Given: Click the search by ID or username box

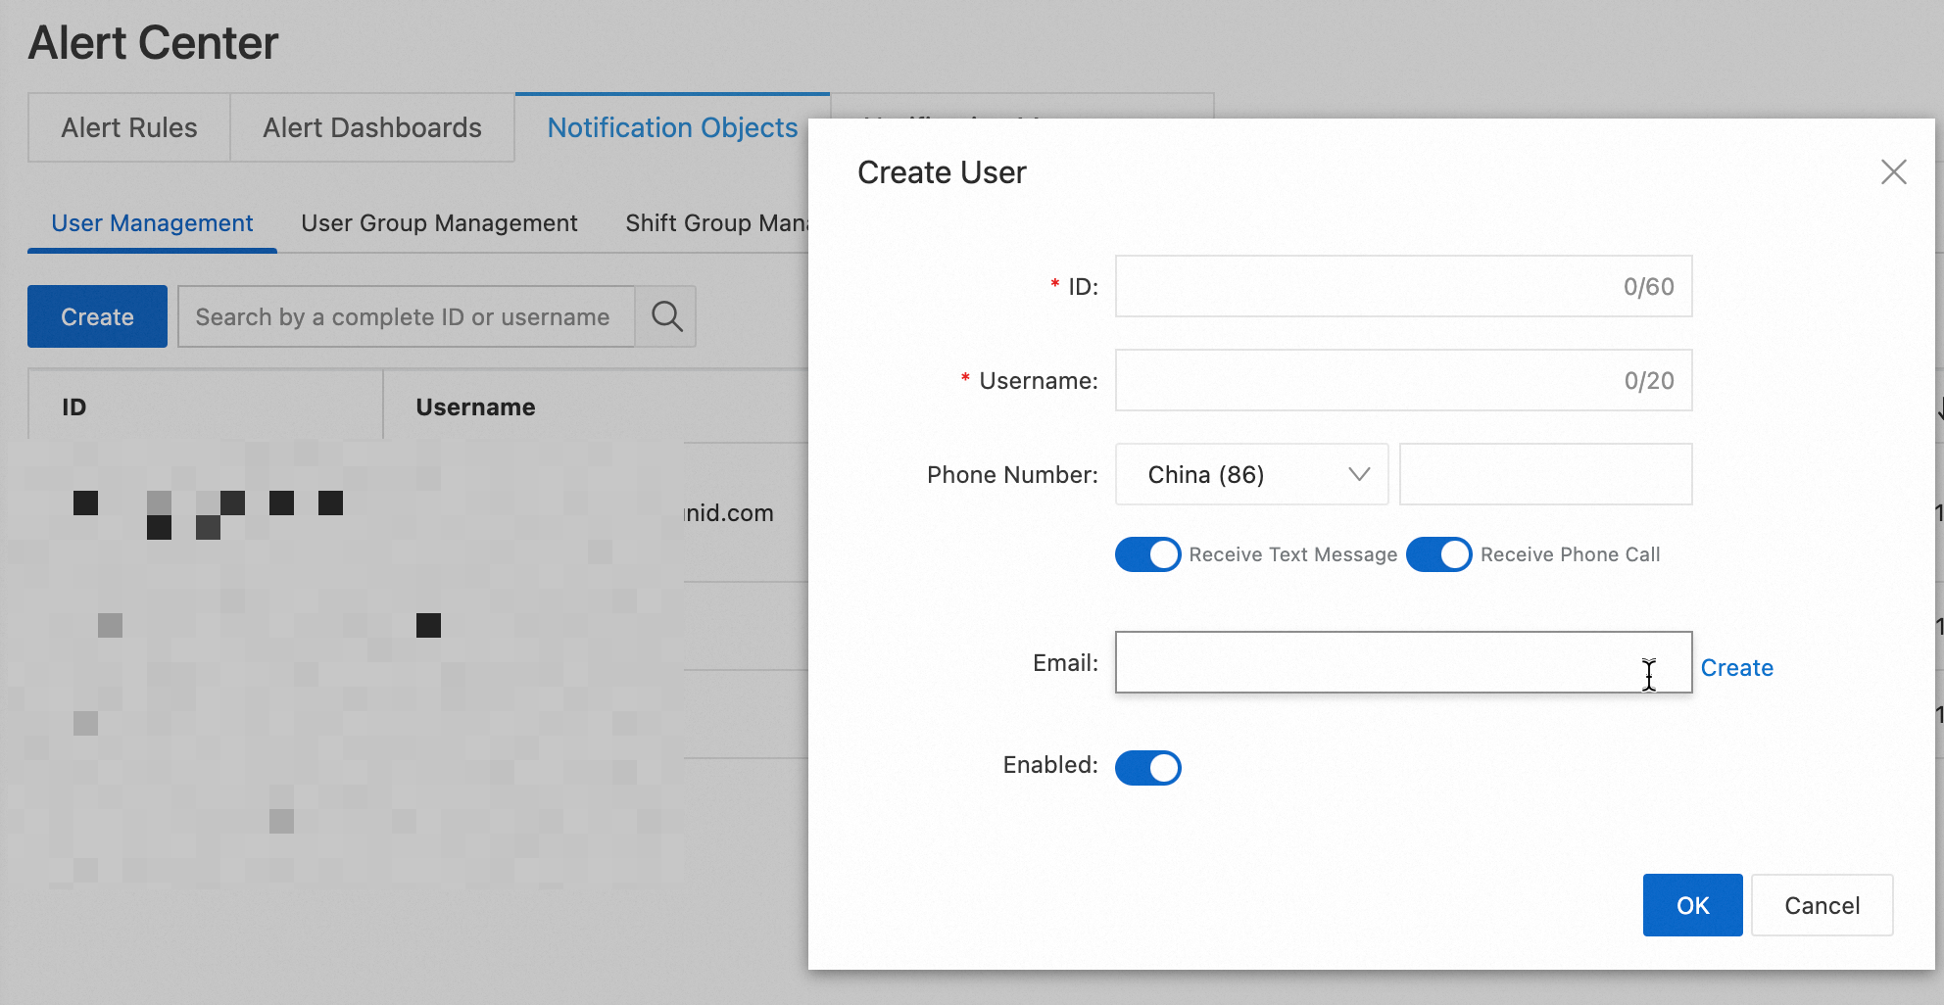Looking at the screenshot, I should point(407,316).
